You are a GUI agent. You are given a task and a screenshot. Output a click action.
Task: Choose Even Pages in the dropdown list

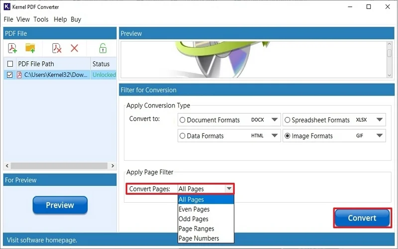point(206,209)
